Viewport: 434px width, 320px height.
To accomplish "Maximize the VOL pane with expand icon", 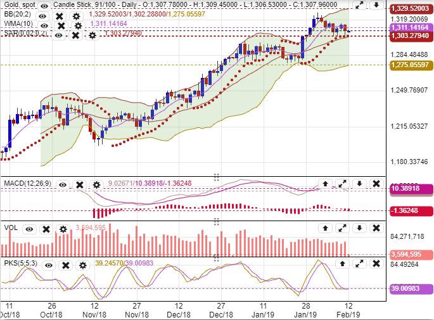I will pos(342,229).
